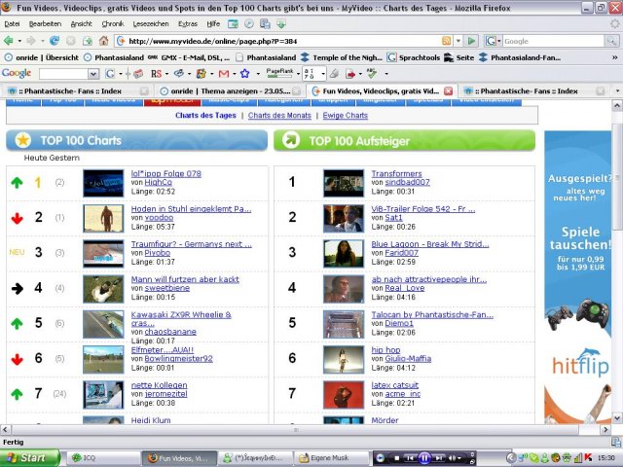
Task: Click the RS icon in the Google toolbar
Action: (156, 74)
